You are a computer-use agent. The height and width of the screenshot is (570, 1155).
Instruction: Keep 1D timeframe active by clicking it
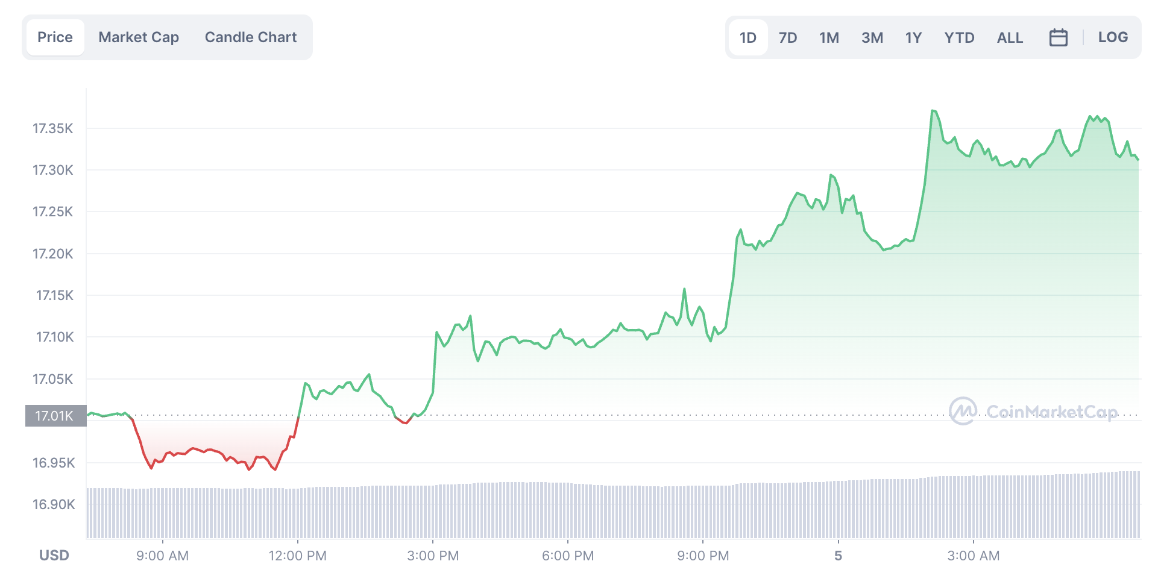[747, 37]
